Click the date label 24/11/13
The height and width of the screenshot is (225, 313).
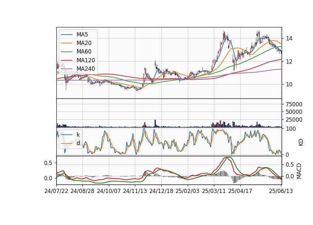click(x=135, y=191)
